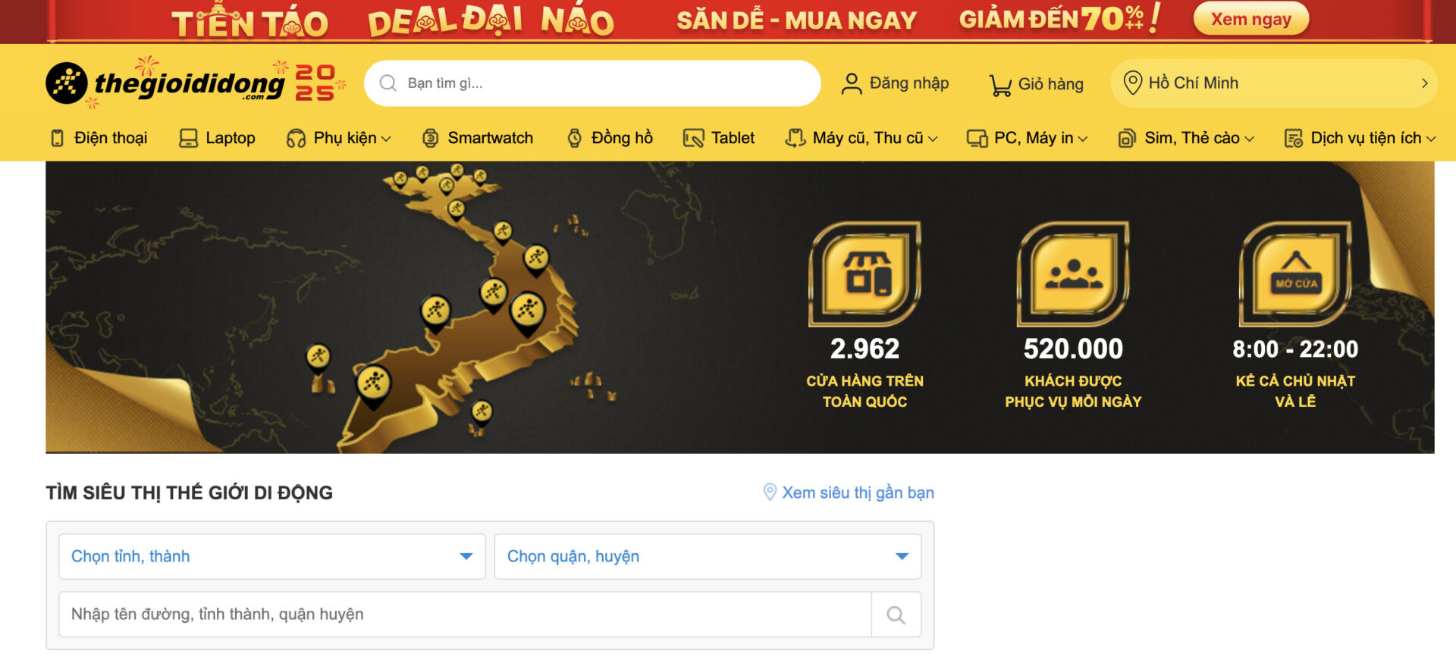Click the search magnifier icon in store finder

pyautogui.click(x=896, y=615)
